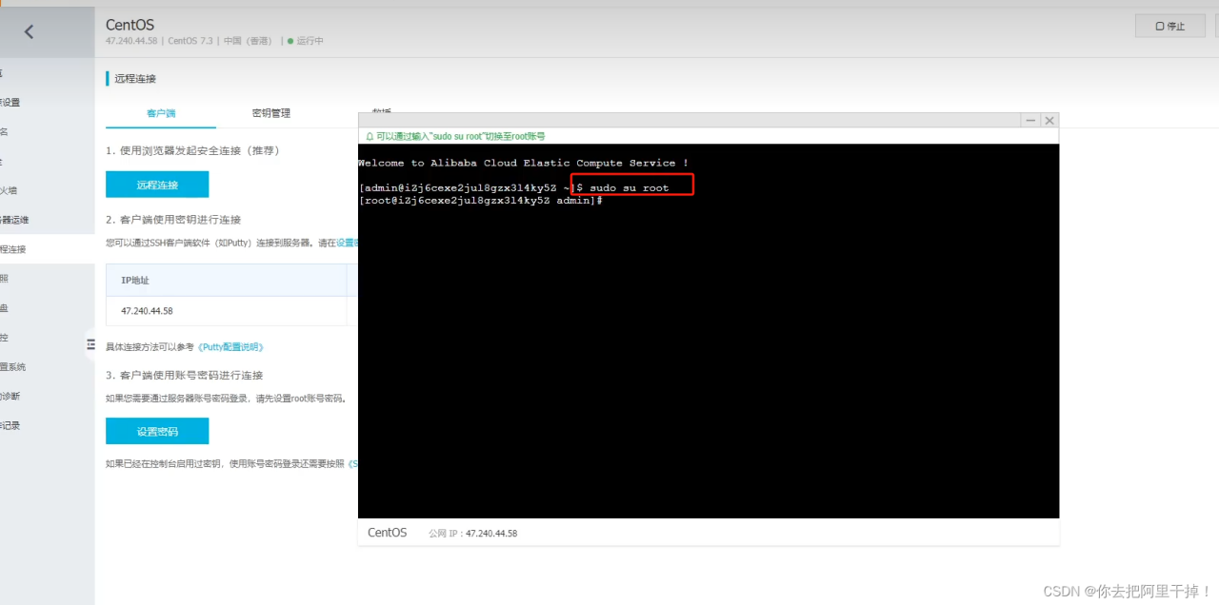Click the back arrow in sidebar header
This screenshot has height=605, width=1219.
coord(29,31)
